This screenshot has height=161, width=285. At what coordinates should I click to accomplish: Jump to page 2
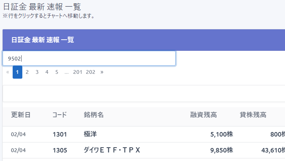(27, 72)
